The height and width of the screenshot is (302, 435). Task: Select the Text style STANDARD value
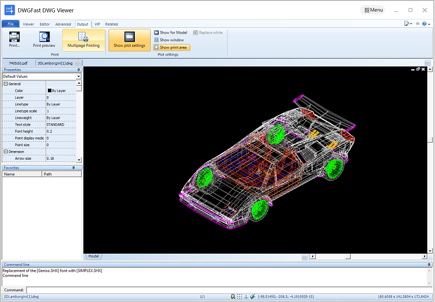pyautogui.click(x=61, y=124)
